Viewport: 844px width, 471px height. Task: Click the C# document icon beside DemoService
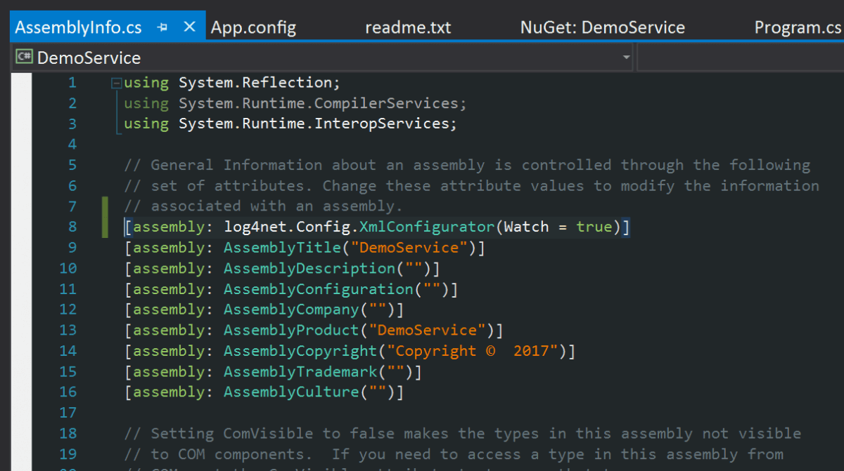23,57
